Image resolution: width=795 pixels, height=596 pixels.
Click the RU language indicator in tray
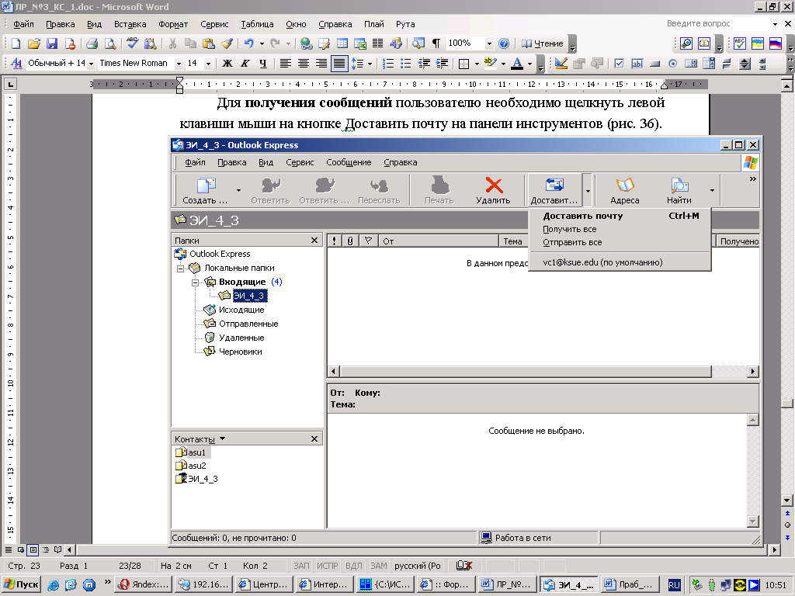tap(673, 585)
